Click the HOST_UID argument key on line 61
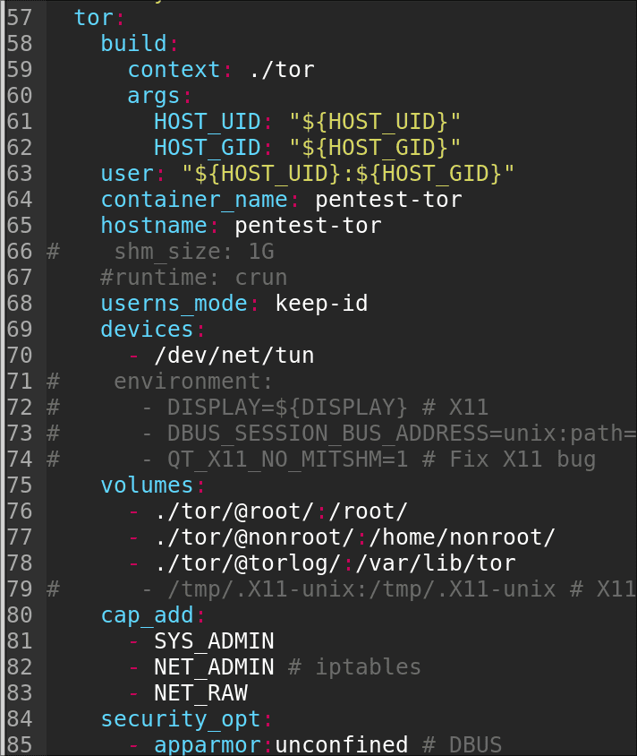Image resolution: width=637 pixels, height=756 pixels. click(207, 121)
